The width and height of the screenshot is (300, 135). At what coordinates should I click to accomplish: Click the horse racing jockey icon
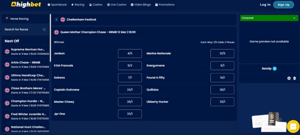[7, 19]
